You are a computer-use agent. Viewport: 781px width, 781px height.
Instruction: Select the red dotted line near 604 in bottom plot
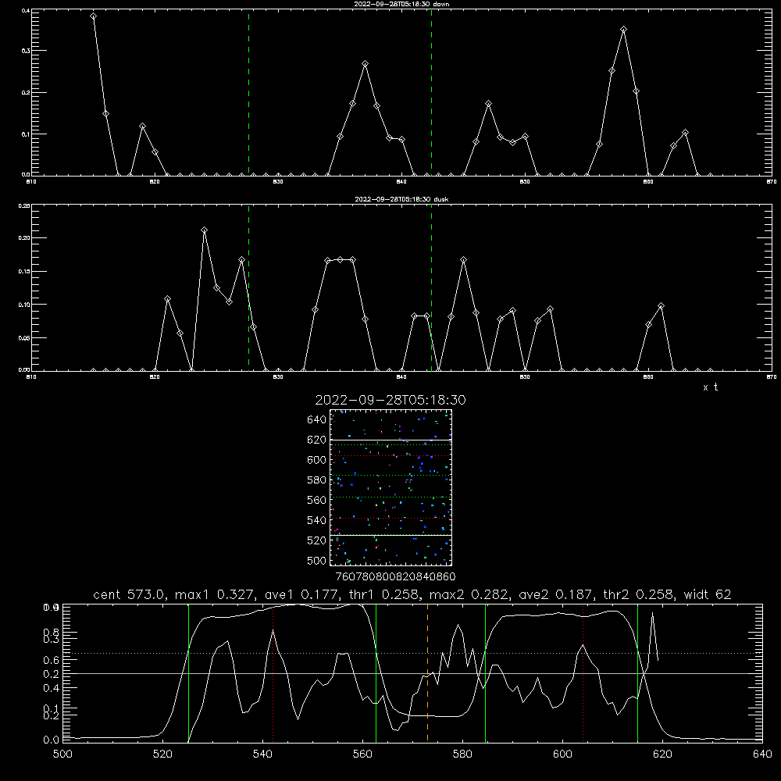click(x=583, y=672)
